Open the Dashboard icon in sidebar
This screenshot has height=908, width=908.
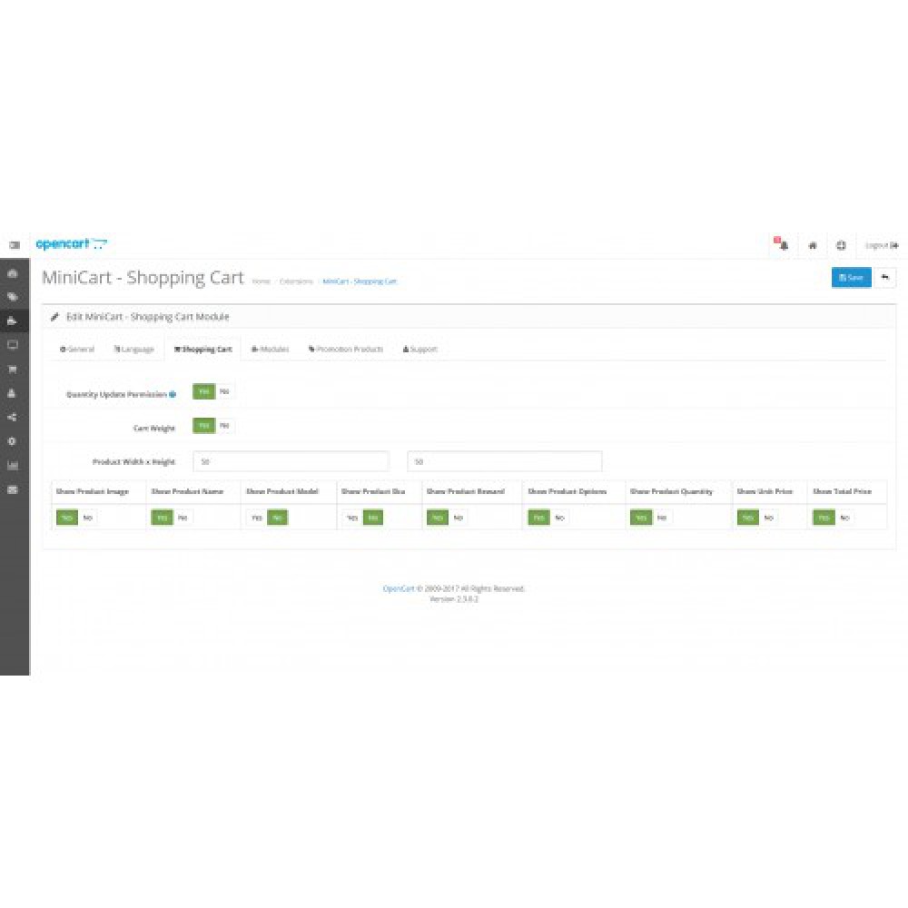pos(13,273)
